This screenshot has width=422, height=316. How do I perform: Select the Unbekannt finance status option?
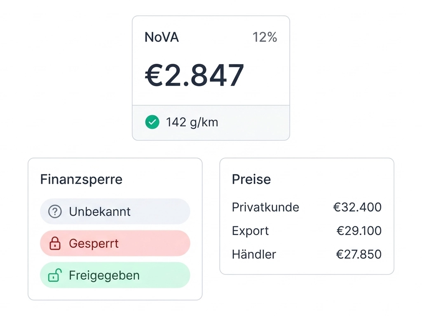[115, 211]
